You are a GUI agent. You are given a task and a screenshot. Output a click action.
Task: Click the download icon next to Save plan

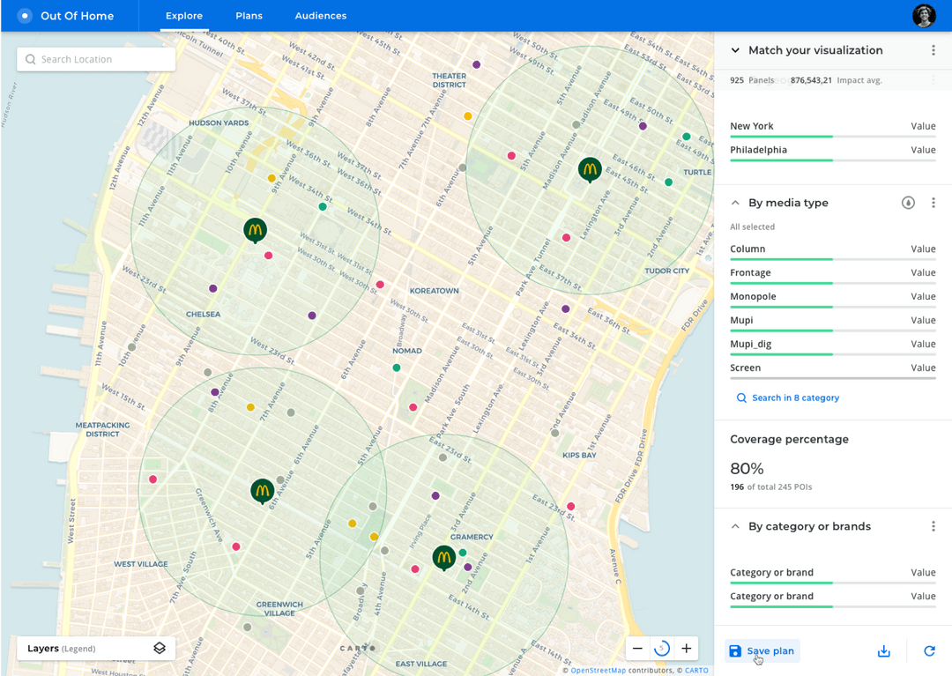coord(883,650)
